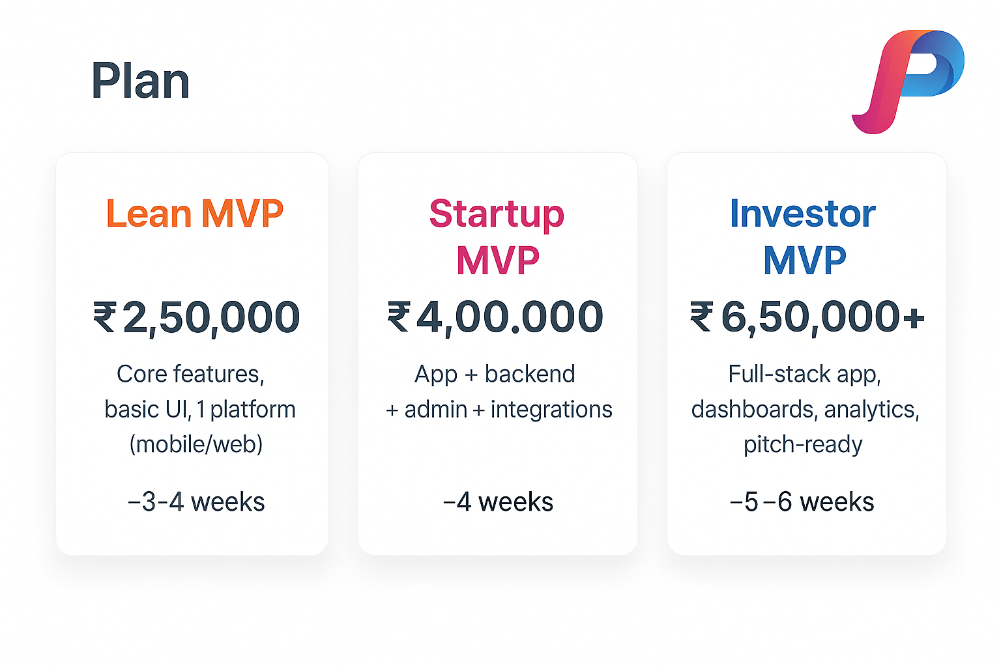Click the rupee symbol before 4,00.000
Screen dimensions: 1001x667
pos(399,317)
